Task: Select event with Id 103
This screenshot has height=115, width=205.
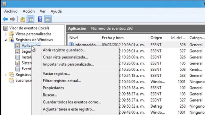Action: pyautogui.click(x=162, y=94)
